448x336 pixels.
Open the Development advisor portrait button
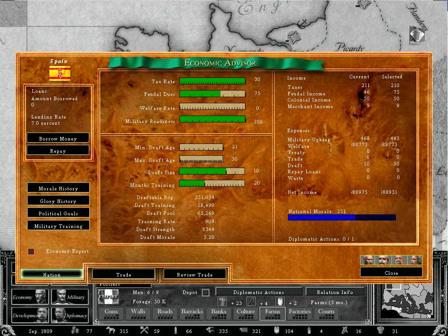pos(30,315)
